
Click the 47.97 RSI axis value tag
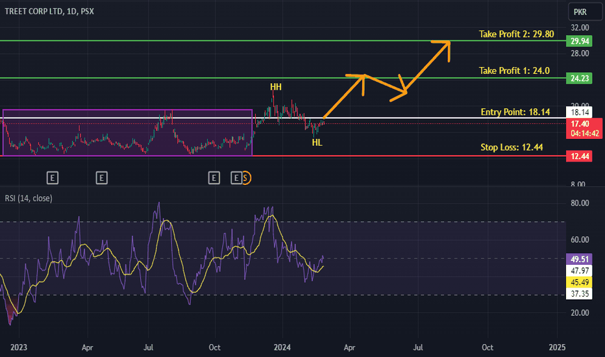pos(579,271)
